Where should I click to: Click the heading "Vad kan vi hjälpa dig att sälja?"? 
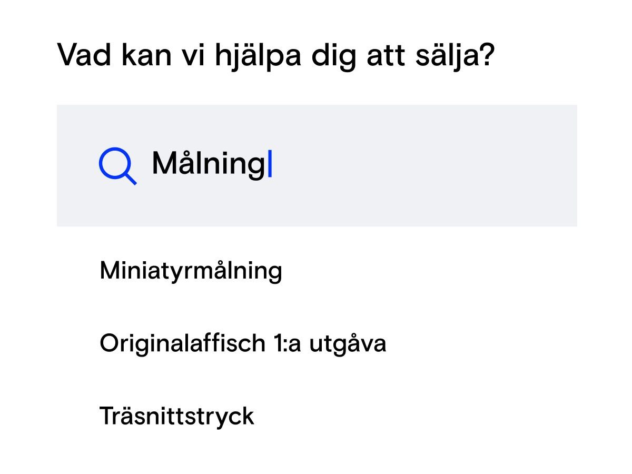pos(276,55)
